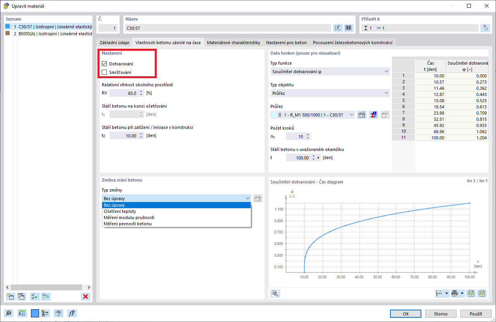496x322 pixels.
Task: Open the axes settings dropdown arrow
Action: click(446, 293)
